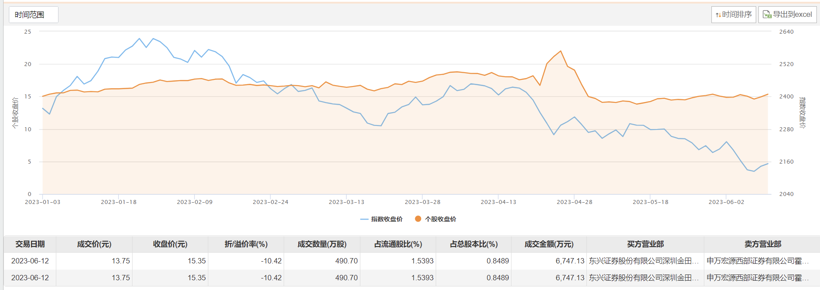Click the orange dot legend marker
Viewport: 820px width, 290px height.
pos(418,219)
